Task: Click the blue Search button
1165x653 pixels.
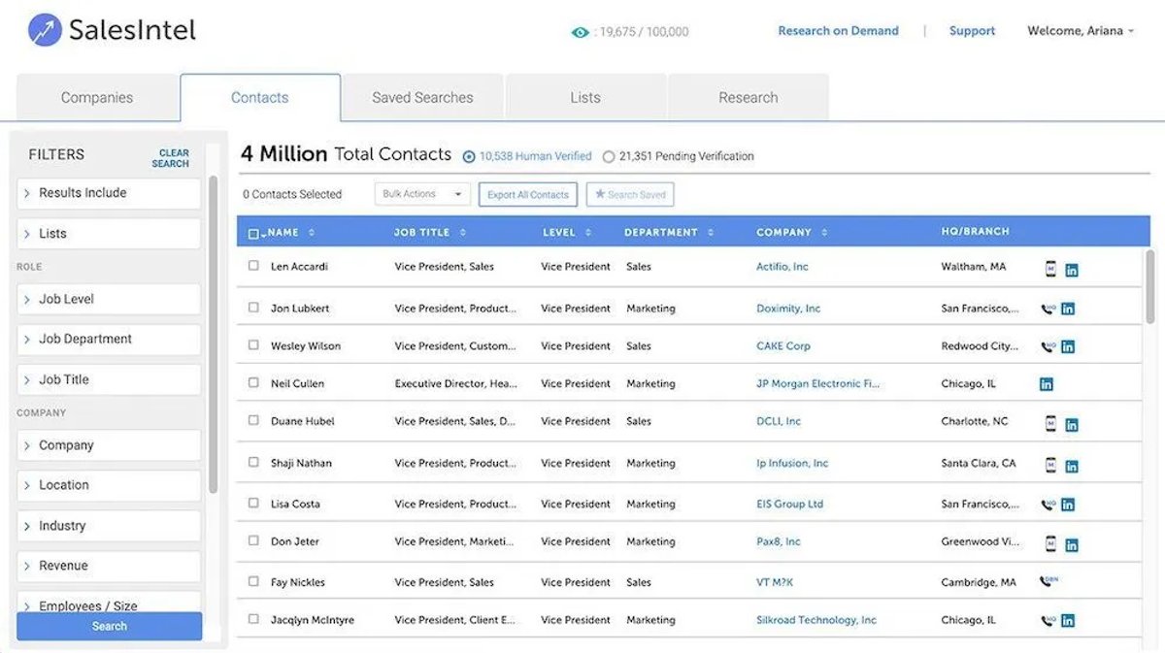Action: [x=109, y=626]
